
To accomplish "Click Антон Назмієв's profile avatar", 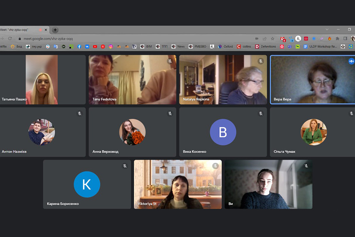I will click(x=42, y=132).
